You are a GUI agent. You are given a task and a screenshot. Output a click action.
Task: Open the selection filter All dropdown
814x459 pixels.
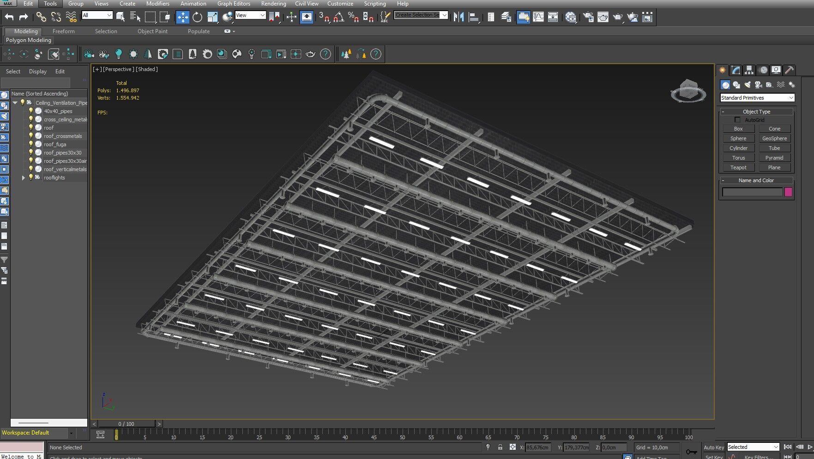pyautogui.click(x=97, y=15)
